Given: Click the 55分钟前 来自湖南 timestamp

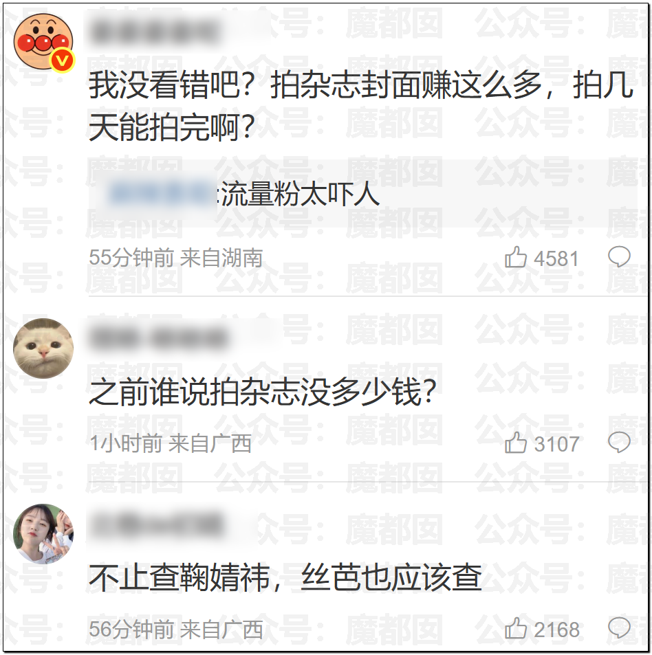Looking at the screenshot, I should click(x=176, y=257).
